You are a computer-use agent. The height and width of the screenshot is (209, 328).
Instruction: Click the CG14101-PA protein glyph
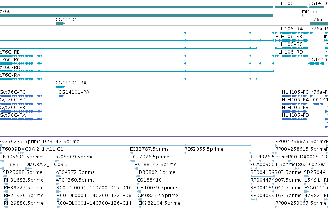(x=61, y=96)
